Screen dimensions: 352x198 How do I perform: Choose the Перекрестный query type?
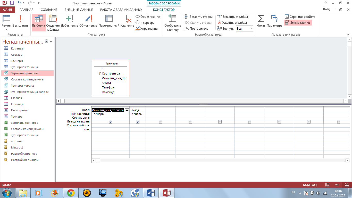(x=109, y=22)
